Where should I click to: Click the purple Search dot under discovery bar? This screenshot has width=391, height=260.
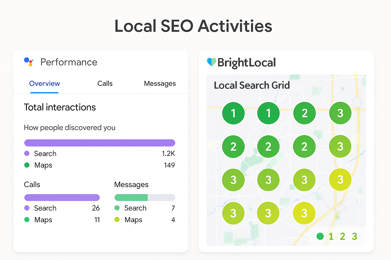tap(27, 153)
